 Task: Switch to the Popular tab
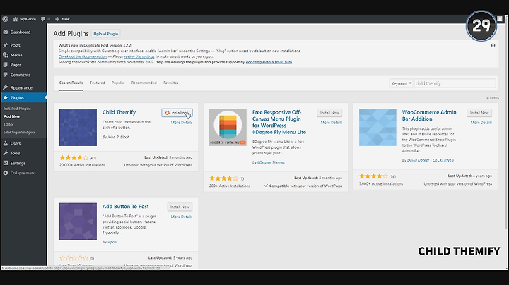point(118,83)
